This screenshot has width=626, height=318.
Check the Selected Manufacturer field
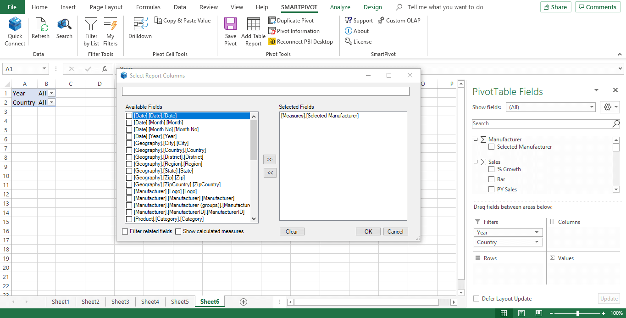[x=492, y=146]
